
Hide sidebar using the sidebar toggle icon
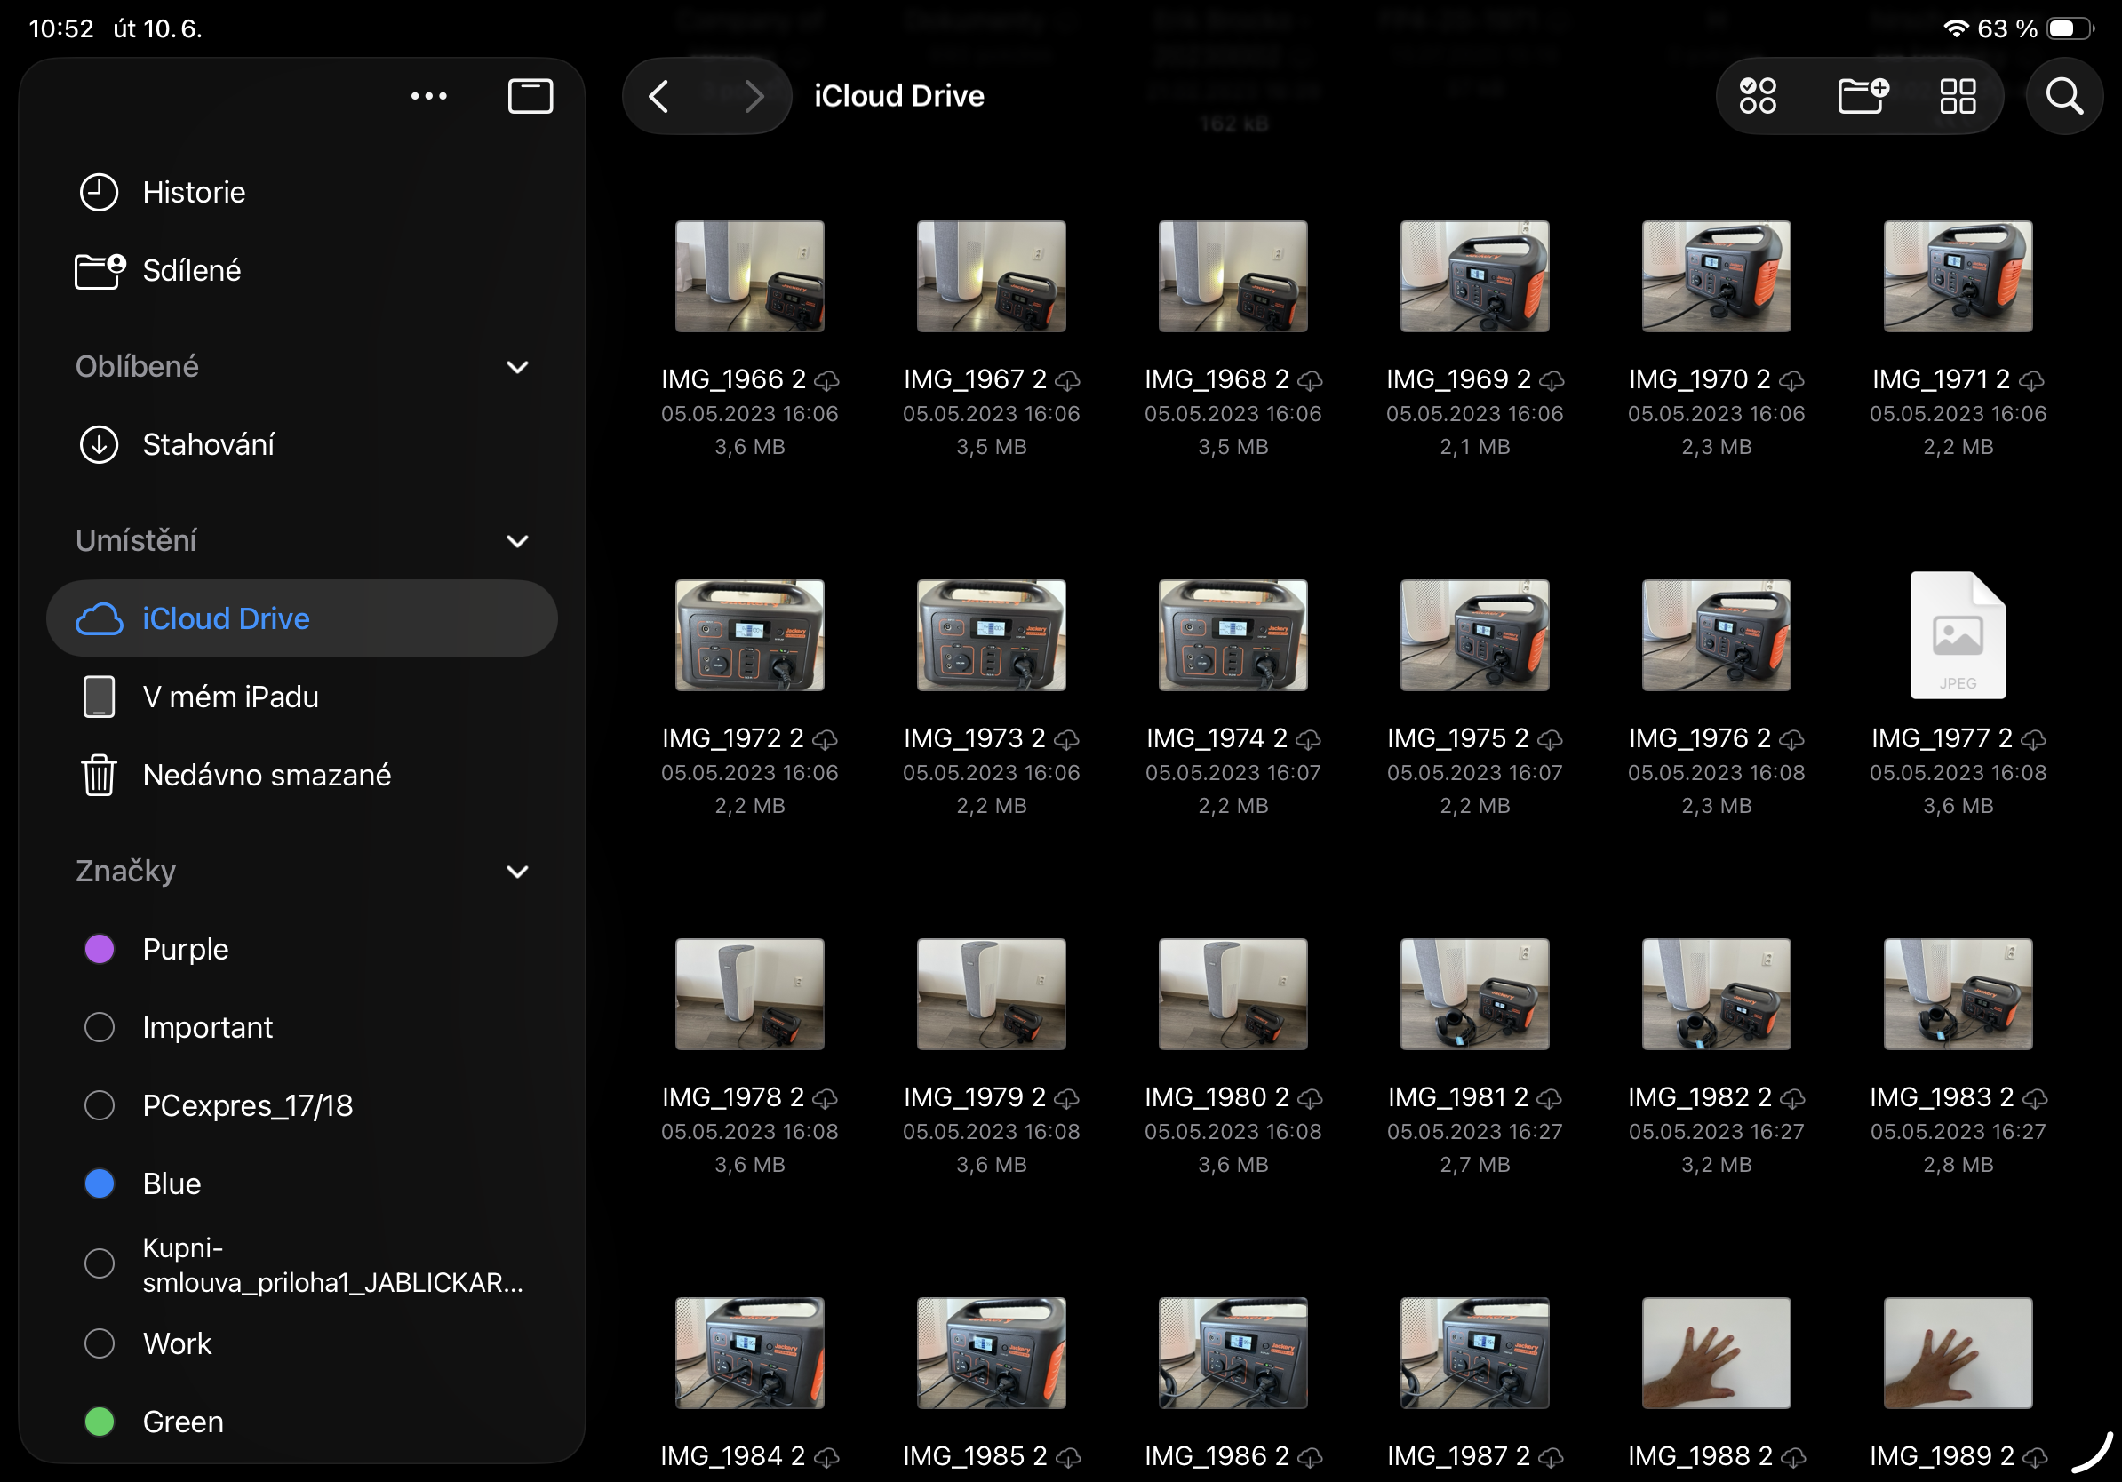pyautogui.click(x=530, y=96)
